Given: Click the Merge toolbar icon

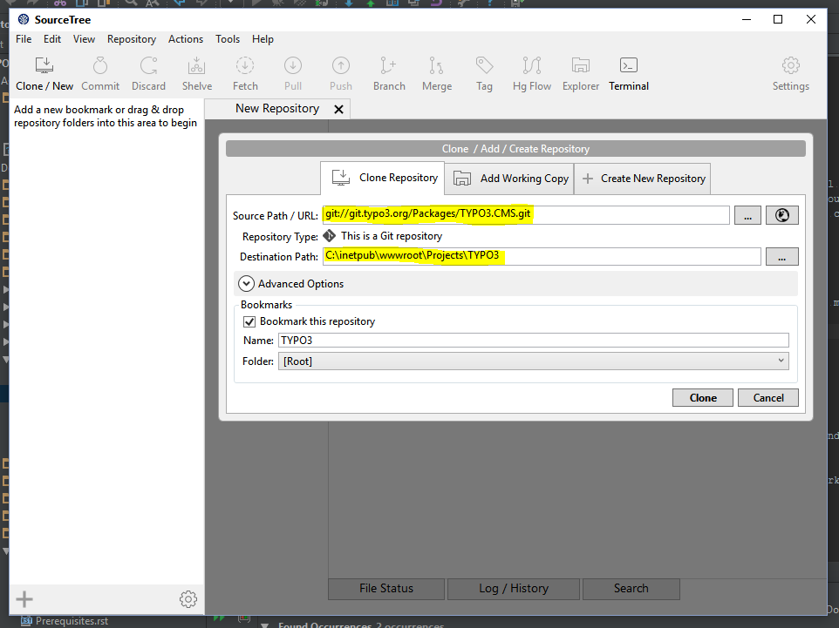Looking at the screenshot, I should point(437,65).
